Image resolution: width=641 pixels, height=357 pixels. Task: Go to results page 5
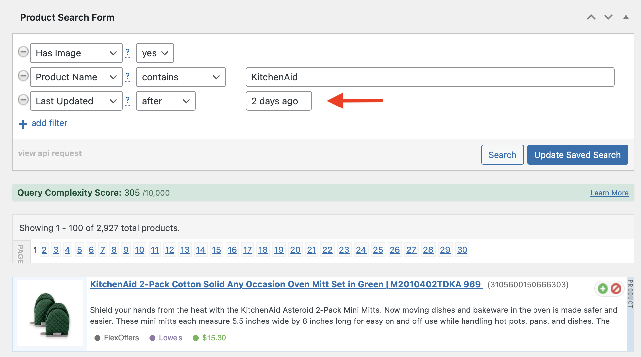pyautogui.click(x=79, y=250)
